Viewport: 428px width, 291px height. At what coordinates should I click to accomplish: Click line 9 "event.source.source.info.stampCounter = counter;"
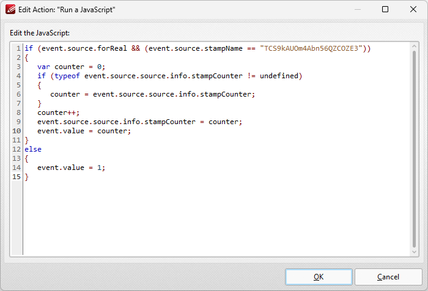click(x=140, y=122)
